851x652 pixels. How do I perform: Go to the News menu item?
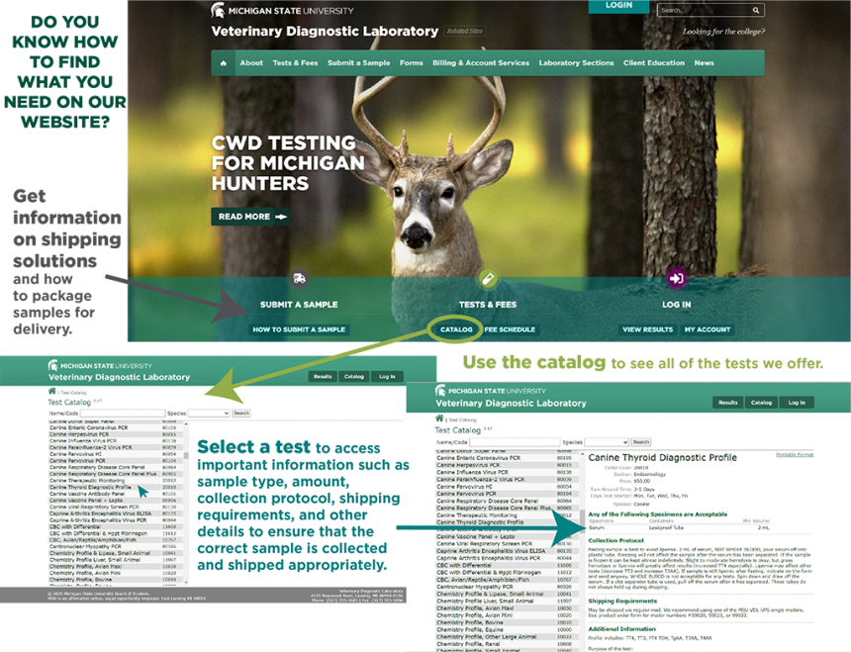pyautogui.click(x=704, y=63)
